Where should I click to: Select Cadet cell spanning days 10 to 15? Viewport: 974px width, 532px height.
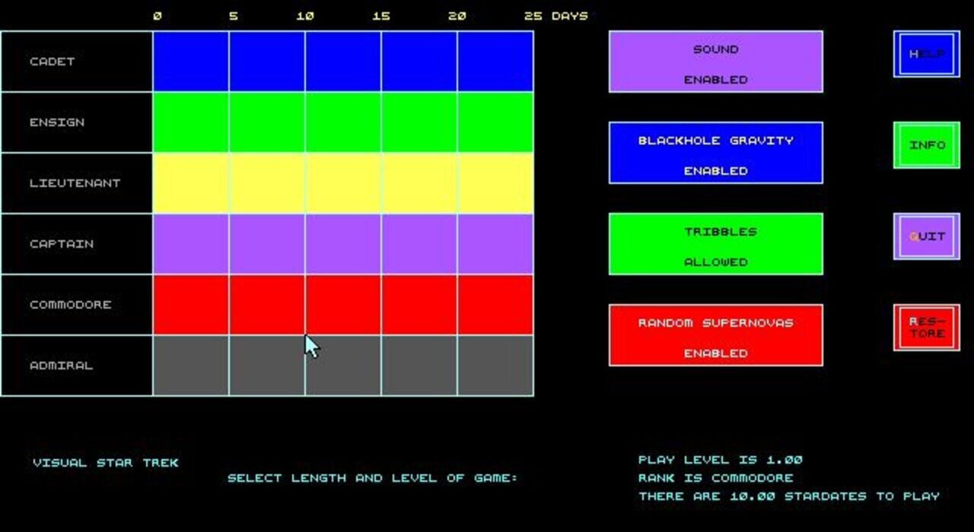[x=343, y=62]
